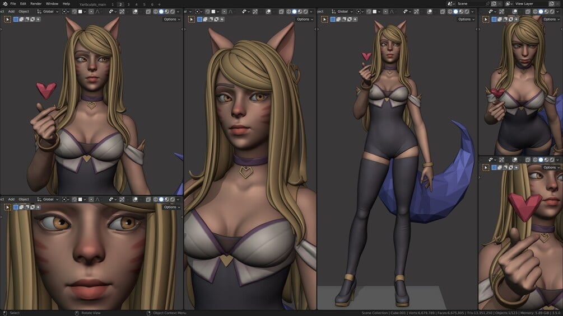Viewport: 563px width, 316px height.
Task: Toggle snapping in bust viewport
Action: pos(75,11)
